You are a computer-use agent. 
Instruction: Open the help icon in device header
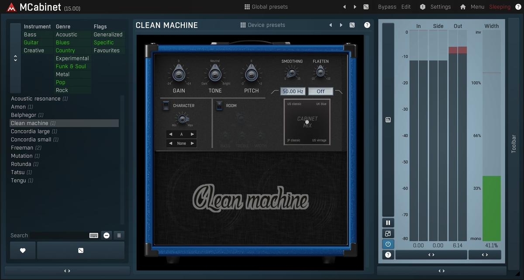[x=367, y=25]
